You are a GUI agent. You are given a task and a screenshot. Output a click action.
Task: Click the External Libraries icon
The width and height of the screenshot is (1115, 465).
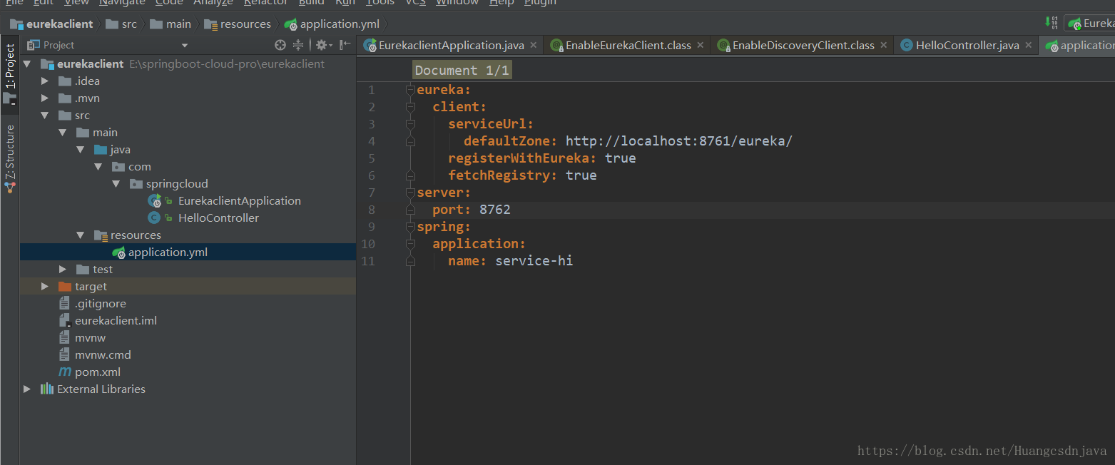[x=47, y=389]
